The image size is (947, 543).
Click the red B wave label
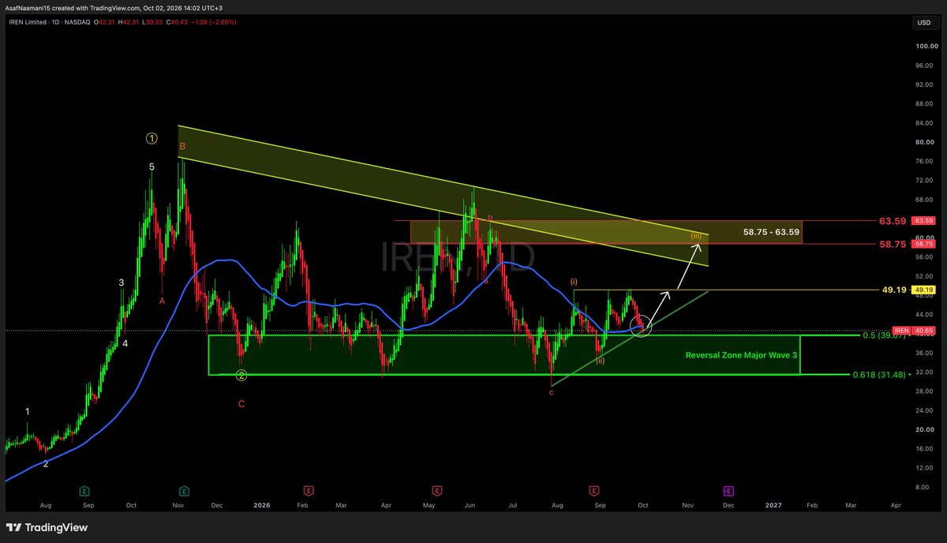click(182, 146)
